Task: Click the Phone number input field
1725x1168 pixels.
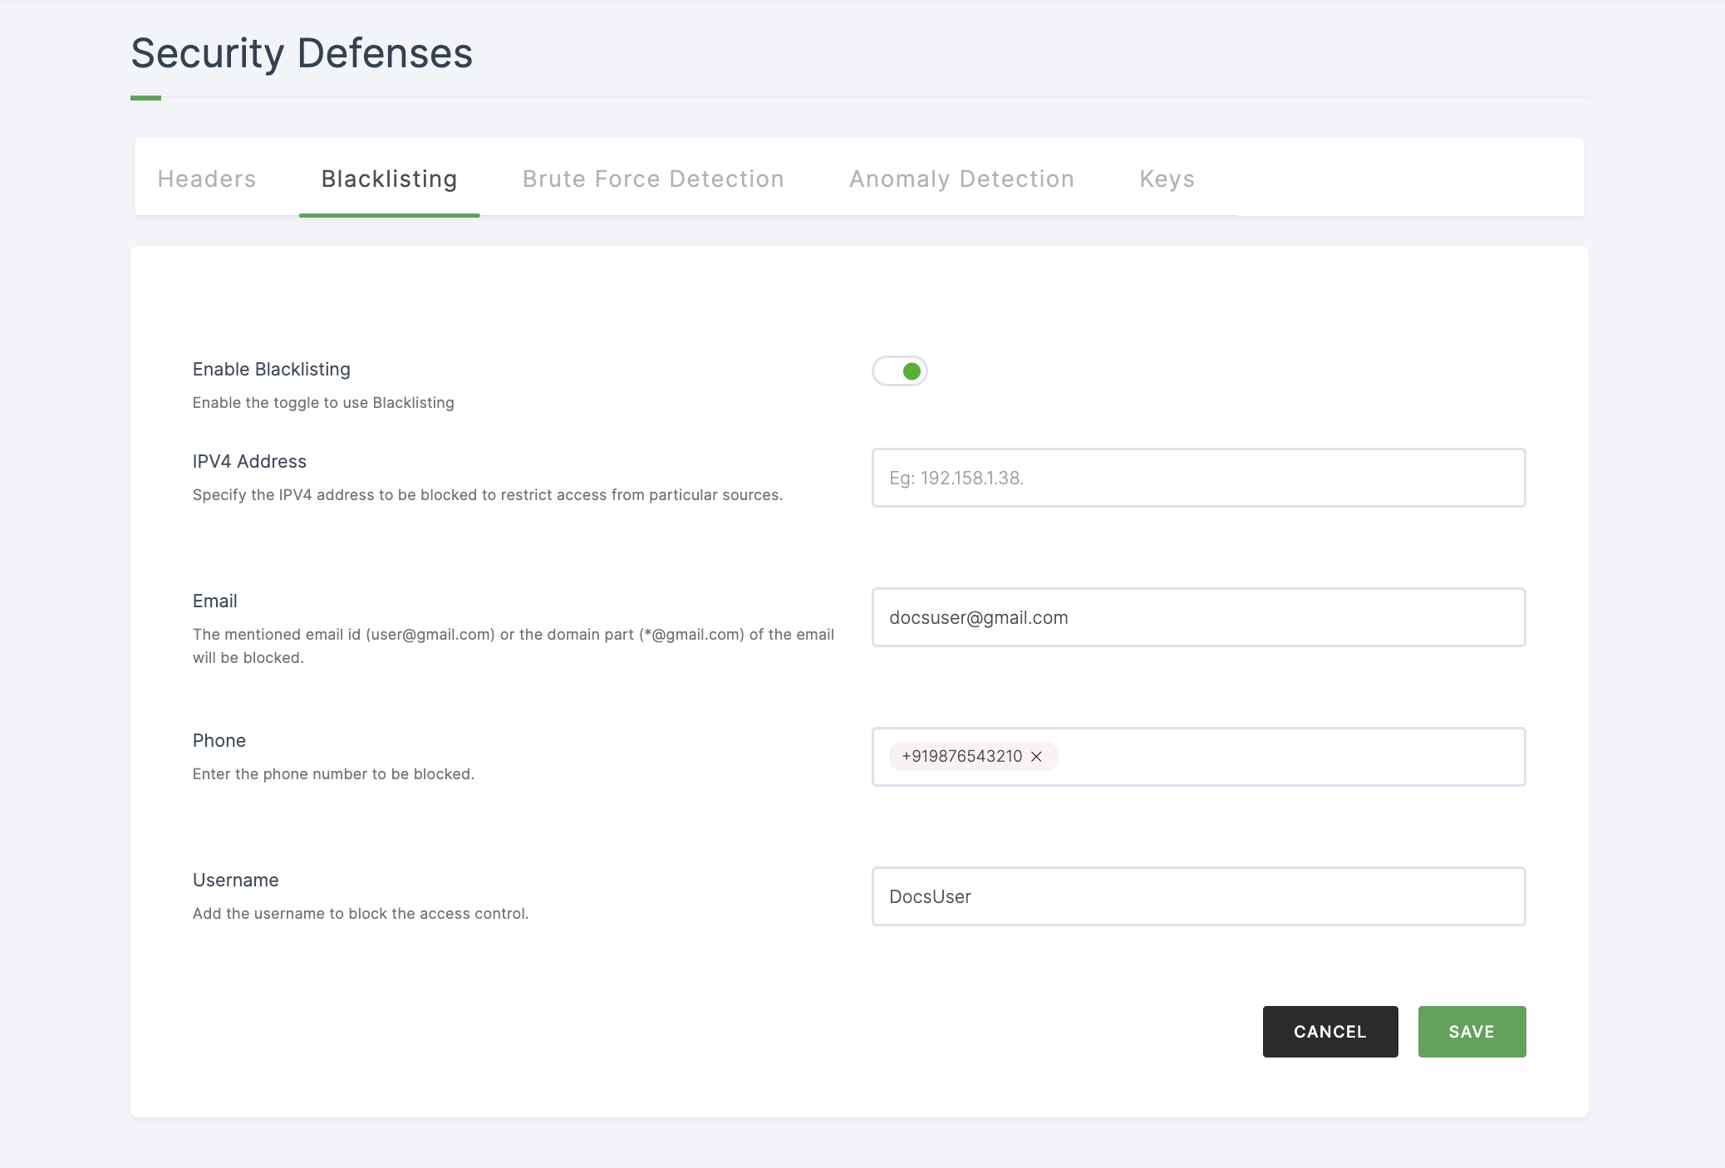Action: pyautogui.click(x=1198, y=756)
